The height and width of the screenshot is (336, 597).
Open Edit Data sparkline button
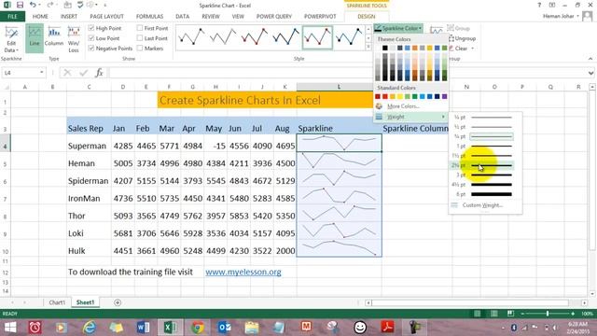tap(11, 39)
